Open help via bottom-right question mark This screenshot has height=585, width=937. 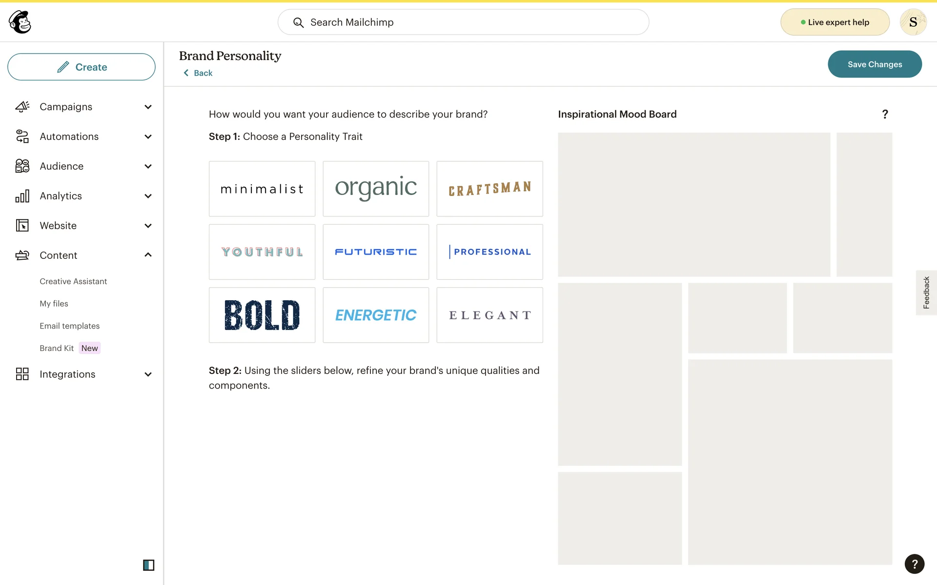tap(914, 564)
